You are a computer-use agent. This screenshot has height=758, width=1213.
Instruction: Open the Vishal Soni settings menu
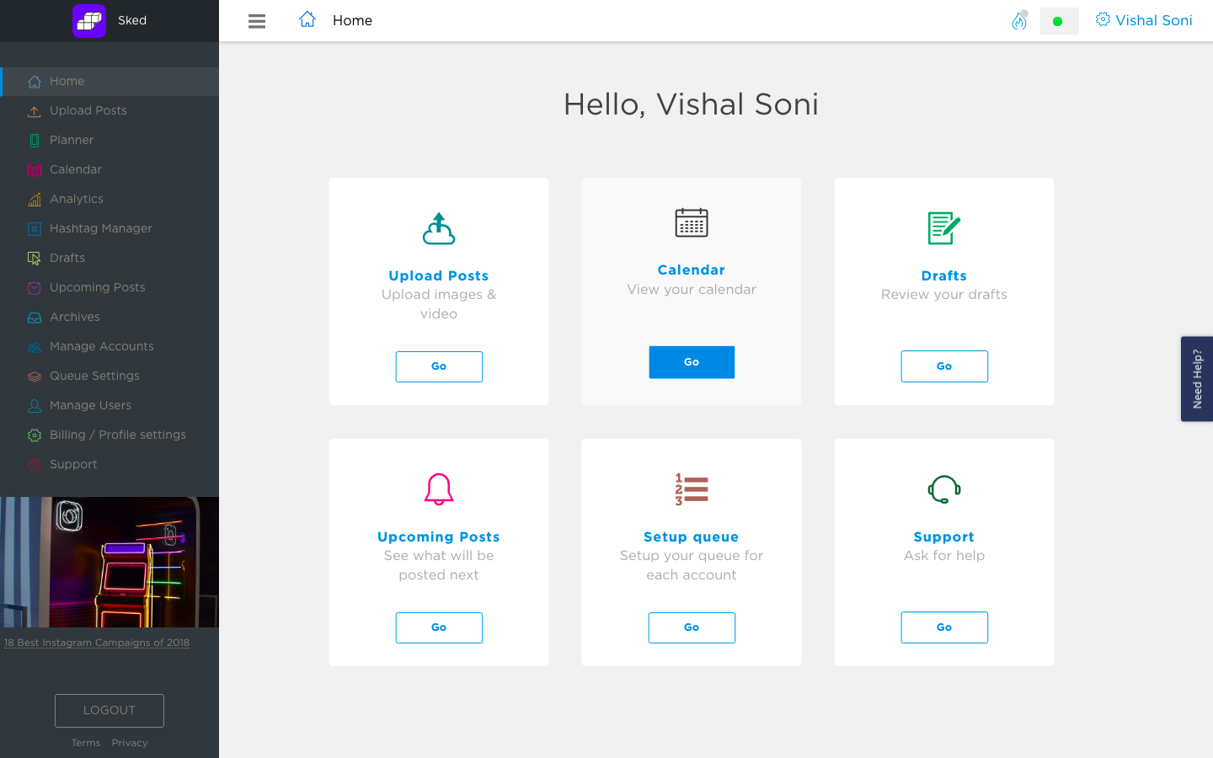click(1143, 20)
